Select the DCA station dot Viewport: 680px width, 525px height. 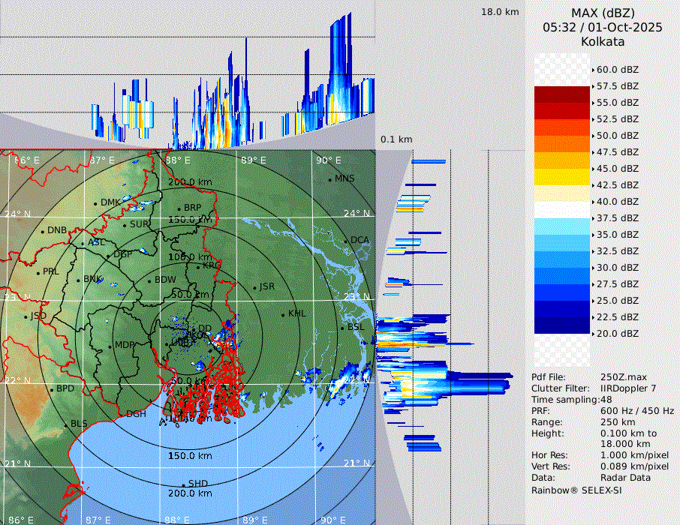347,241
